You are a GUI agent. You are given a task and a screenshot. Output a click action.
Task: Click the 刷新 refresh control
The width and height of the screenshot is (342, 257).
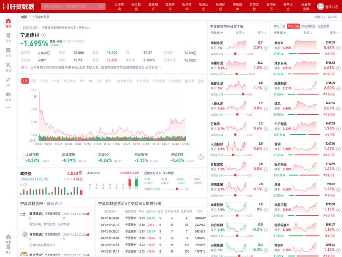(320, 17)
